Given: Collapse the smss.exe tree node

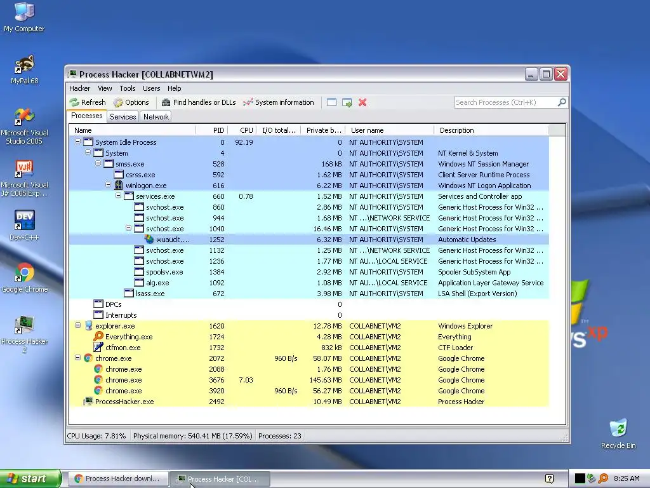Looking at the screenshot, I should [98, 163].
